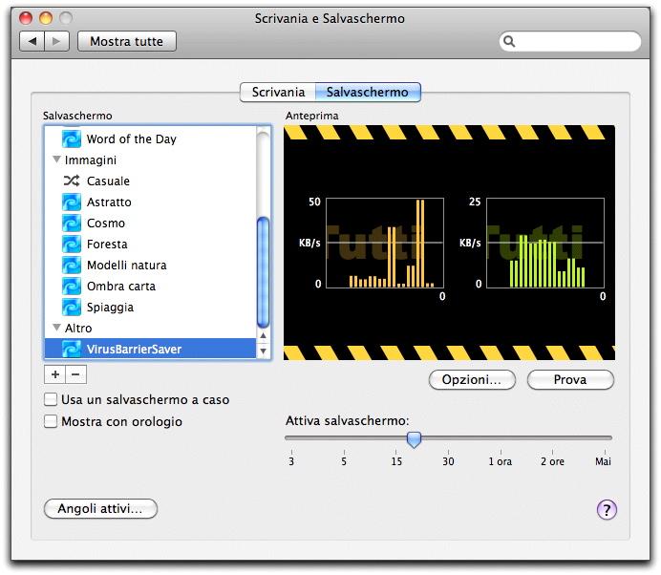Click the scrollbar up arrow
The image size is (661, 575).
(x=263, y=335)
